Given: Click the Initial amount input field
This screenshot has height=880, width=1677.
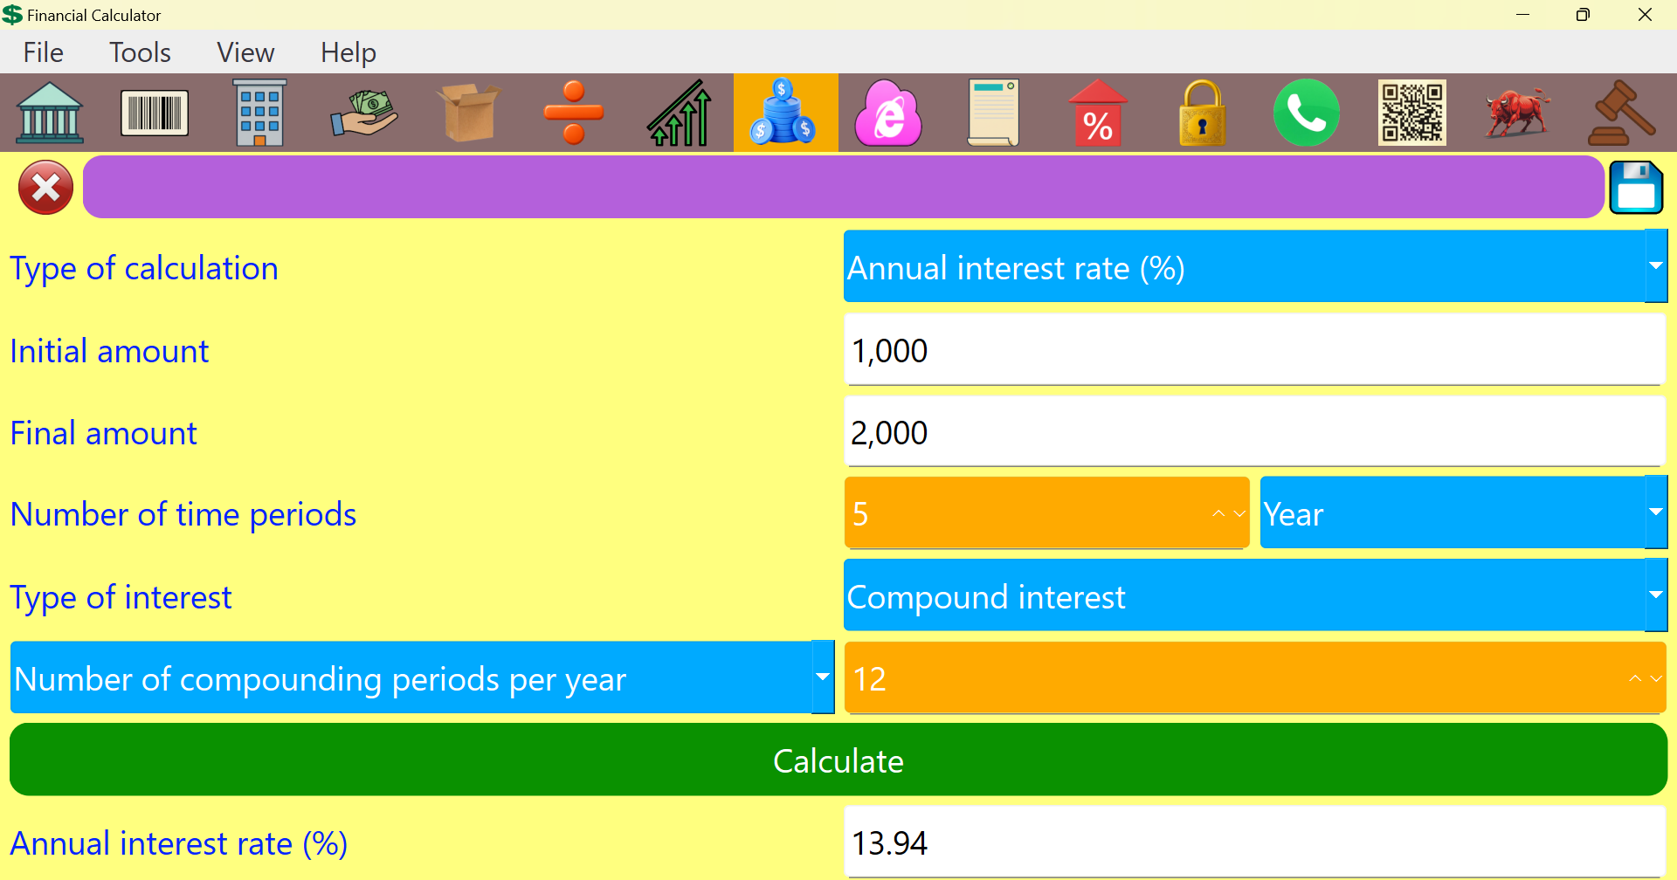Looking at the screenshot, I should [x=1255, y=350].
